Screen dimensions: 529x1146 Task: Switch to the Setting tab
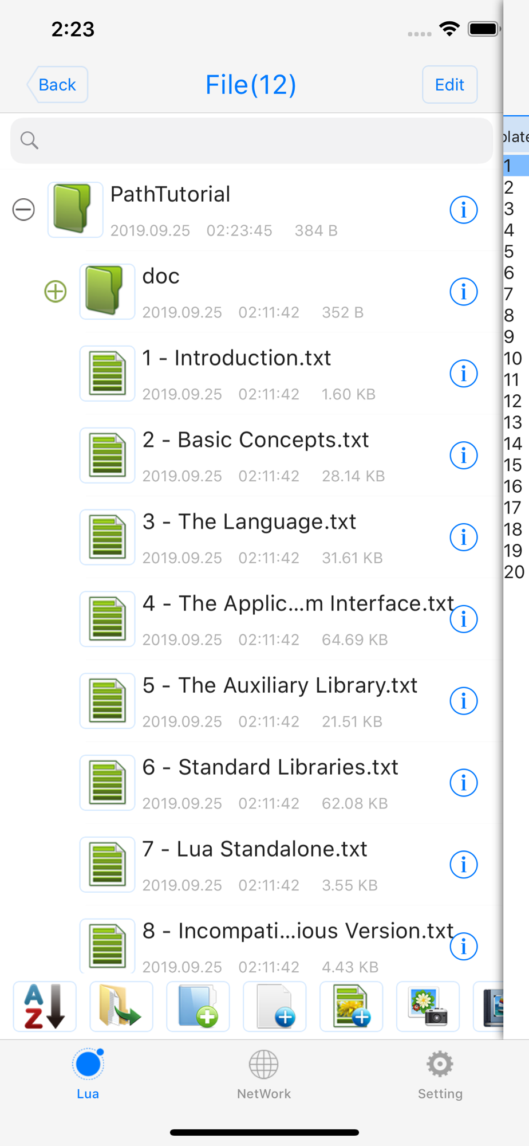[x=440, y=1075]
